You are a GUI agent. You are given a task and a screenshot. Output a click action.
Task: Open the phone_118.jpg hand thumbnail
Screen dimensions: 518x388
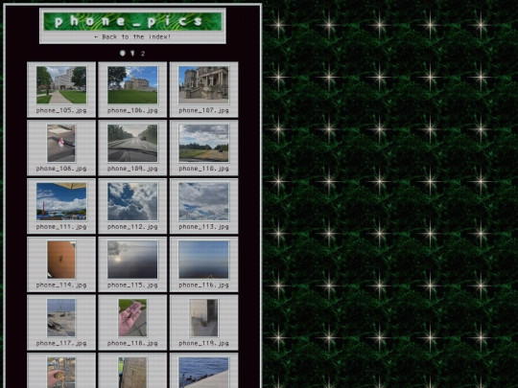(x=132, y=318)
